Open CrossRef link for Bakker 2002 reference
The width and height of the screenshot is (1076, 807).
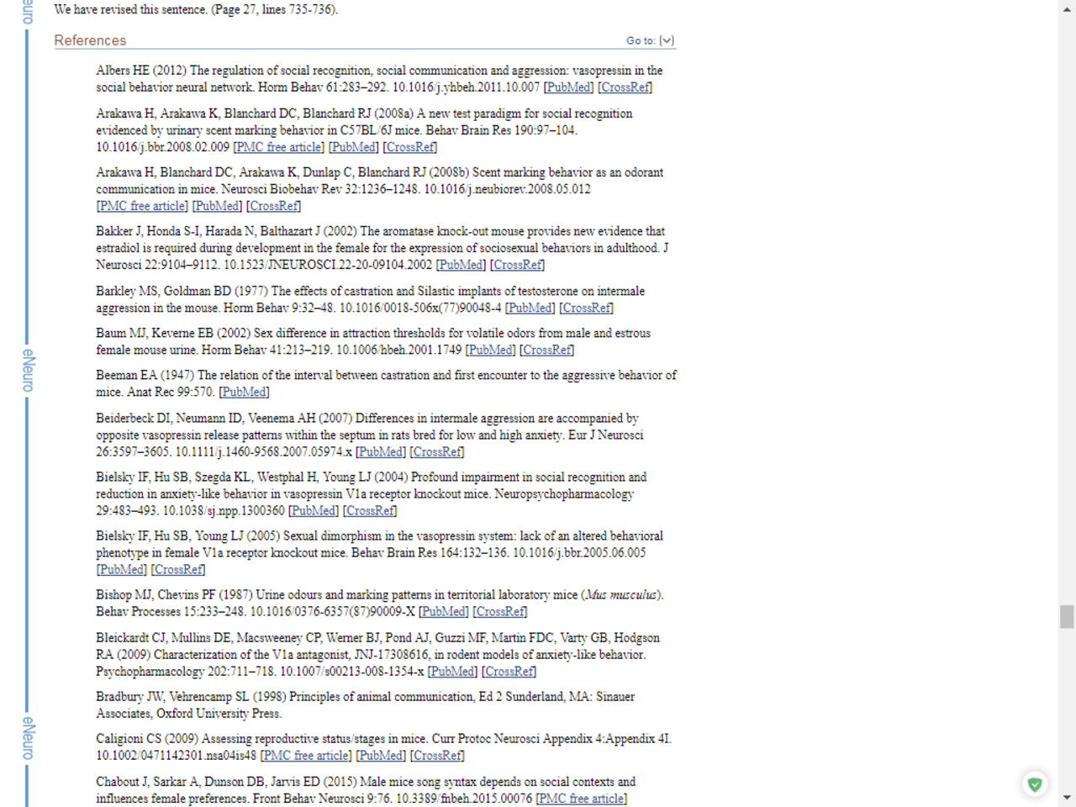point(518,265)
